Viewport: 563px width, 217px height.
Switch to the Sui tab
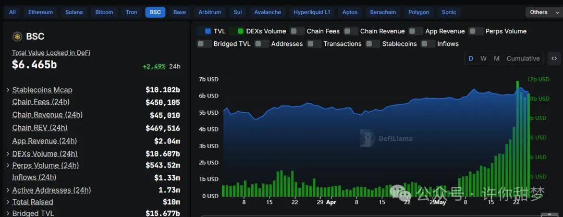click(238, 12)
